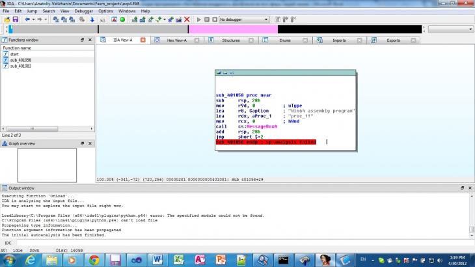Viewport: 475px width, 267px height.
Task: Open the Help menu
Action: pyautogui.click(x=145, y=11)
